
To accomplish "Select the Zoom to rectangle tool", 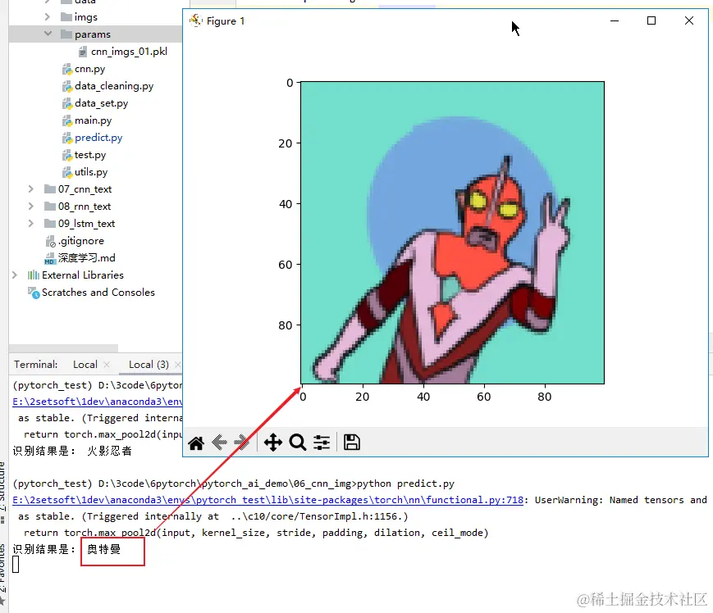I will point(298,443).
